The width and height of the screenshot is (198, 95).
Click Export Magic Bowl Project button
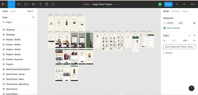point(179,47)
